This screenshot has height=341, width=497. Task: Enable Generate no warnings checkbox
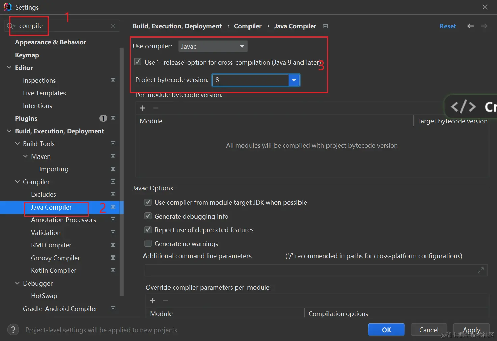click(x=148, y=243)
